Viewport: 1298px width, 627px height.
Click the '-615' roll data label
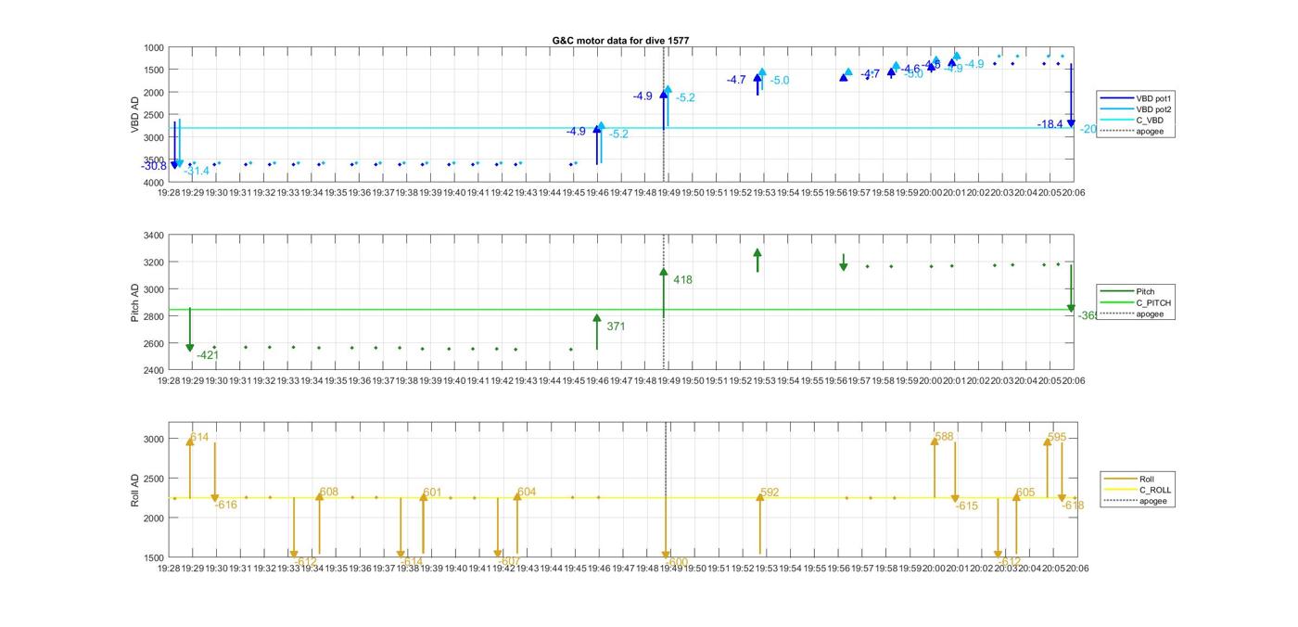(x=967, y=505)
